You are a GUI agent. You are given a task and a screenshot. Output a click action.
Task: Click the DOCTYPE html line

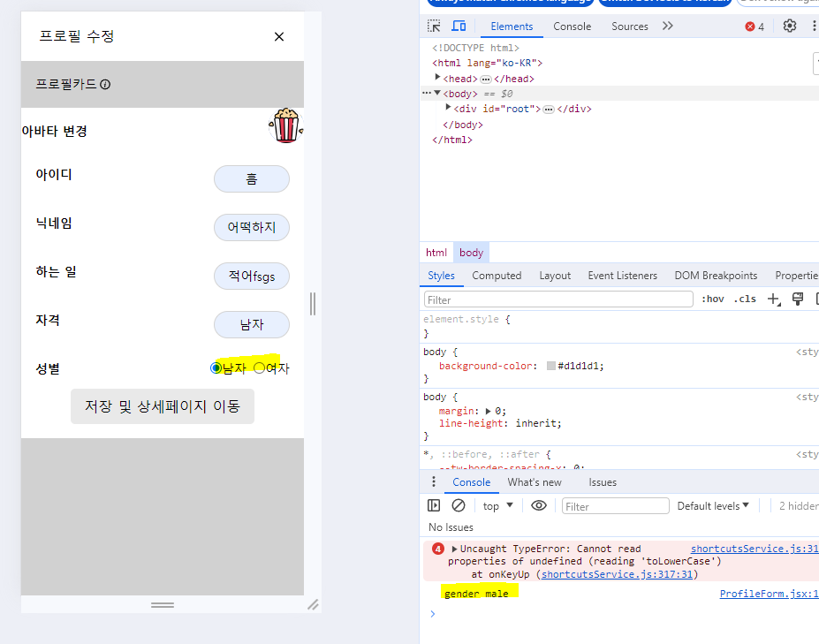click(x=475, y=48)
